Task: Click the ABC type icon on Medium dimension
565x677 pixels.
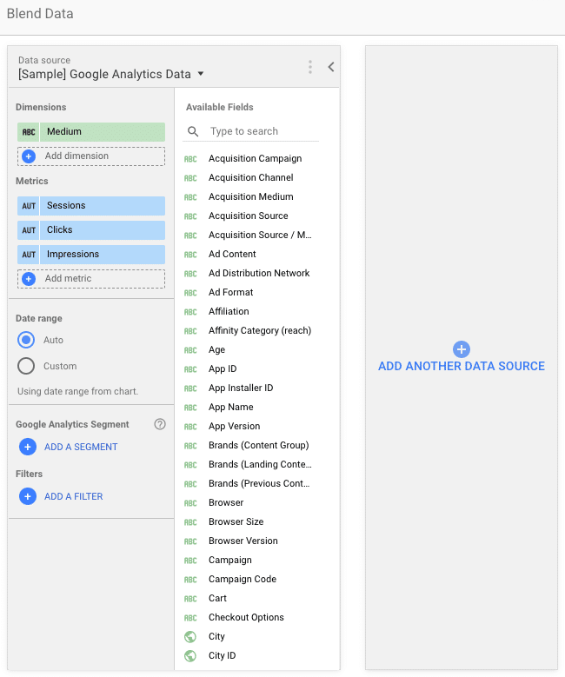Action: tap(29, 132)
